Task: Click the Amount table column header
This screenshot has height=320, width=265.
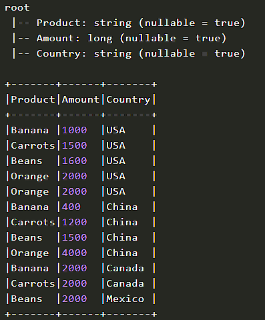Action: [x=81, y=99]
